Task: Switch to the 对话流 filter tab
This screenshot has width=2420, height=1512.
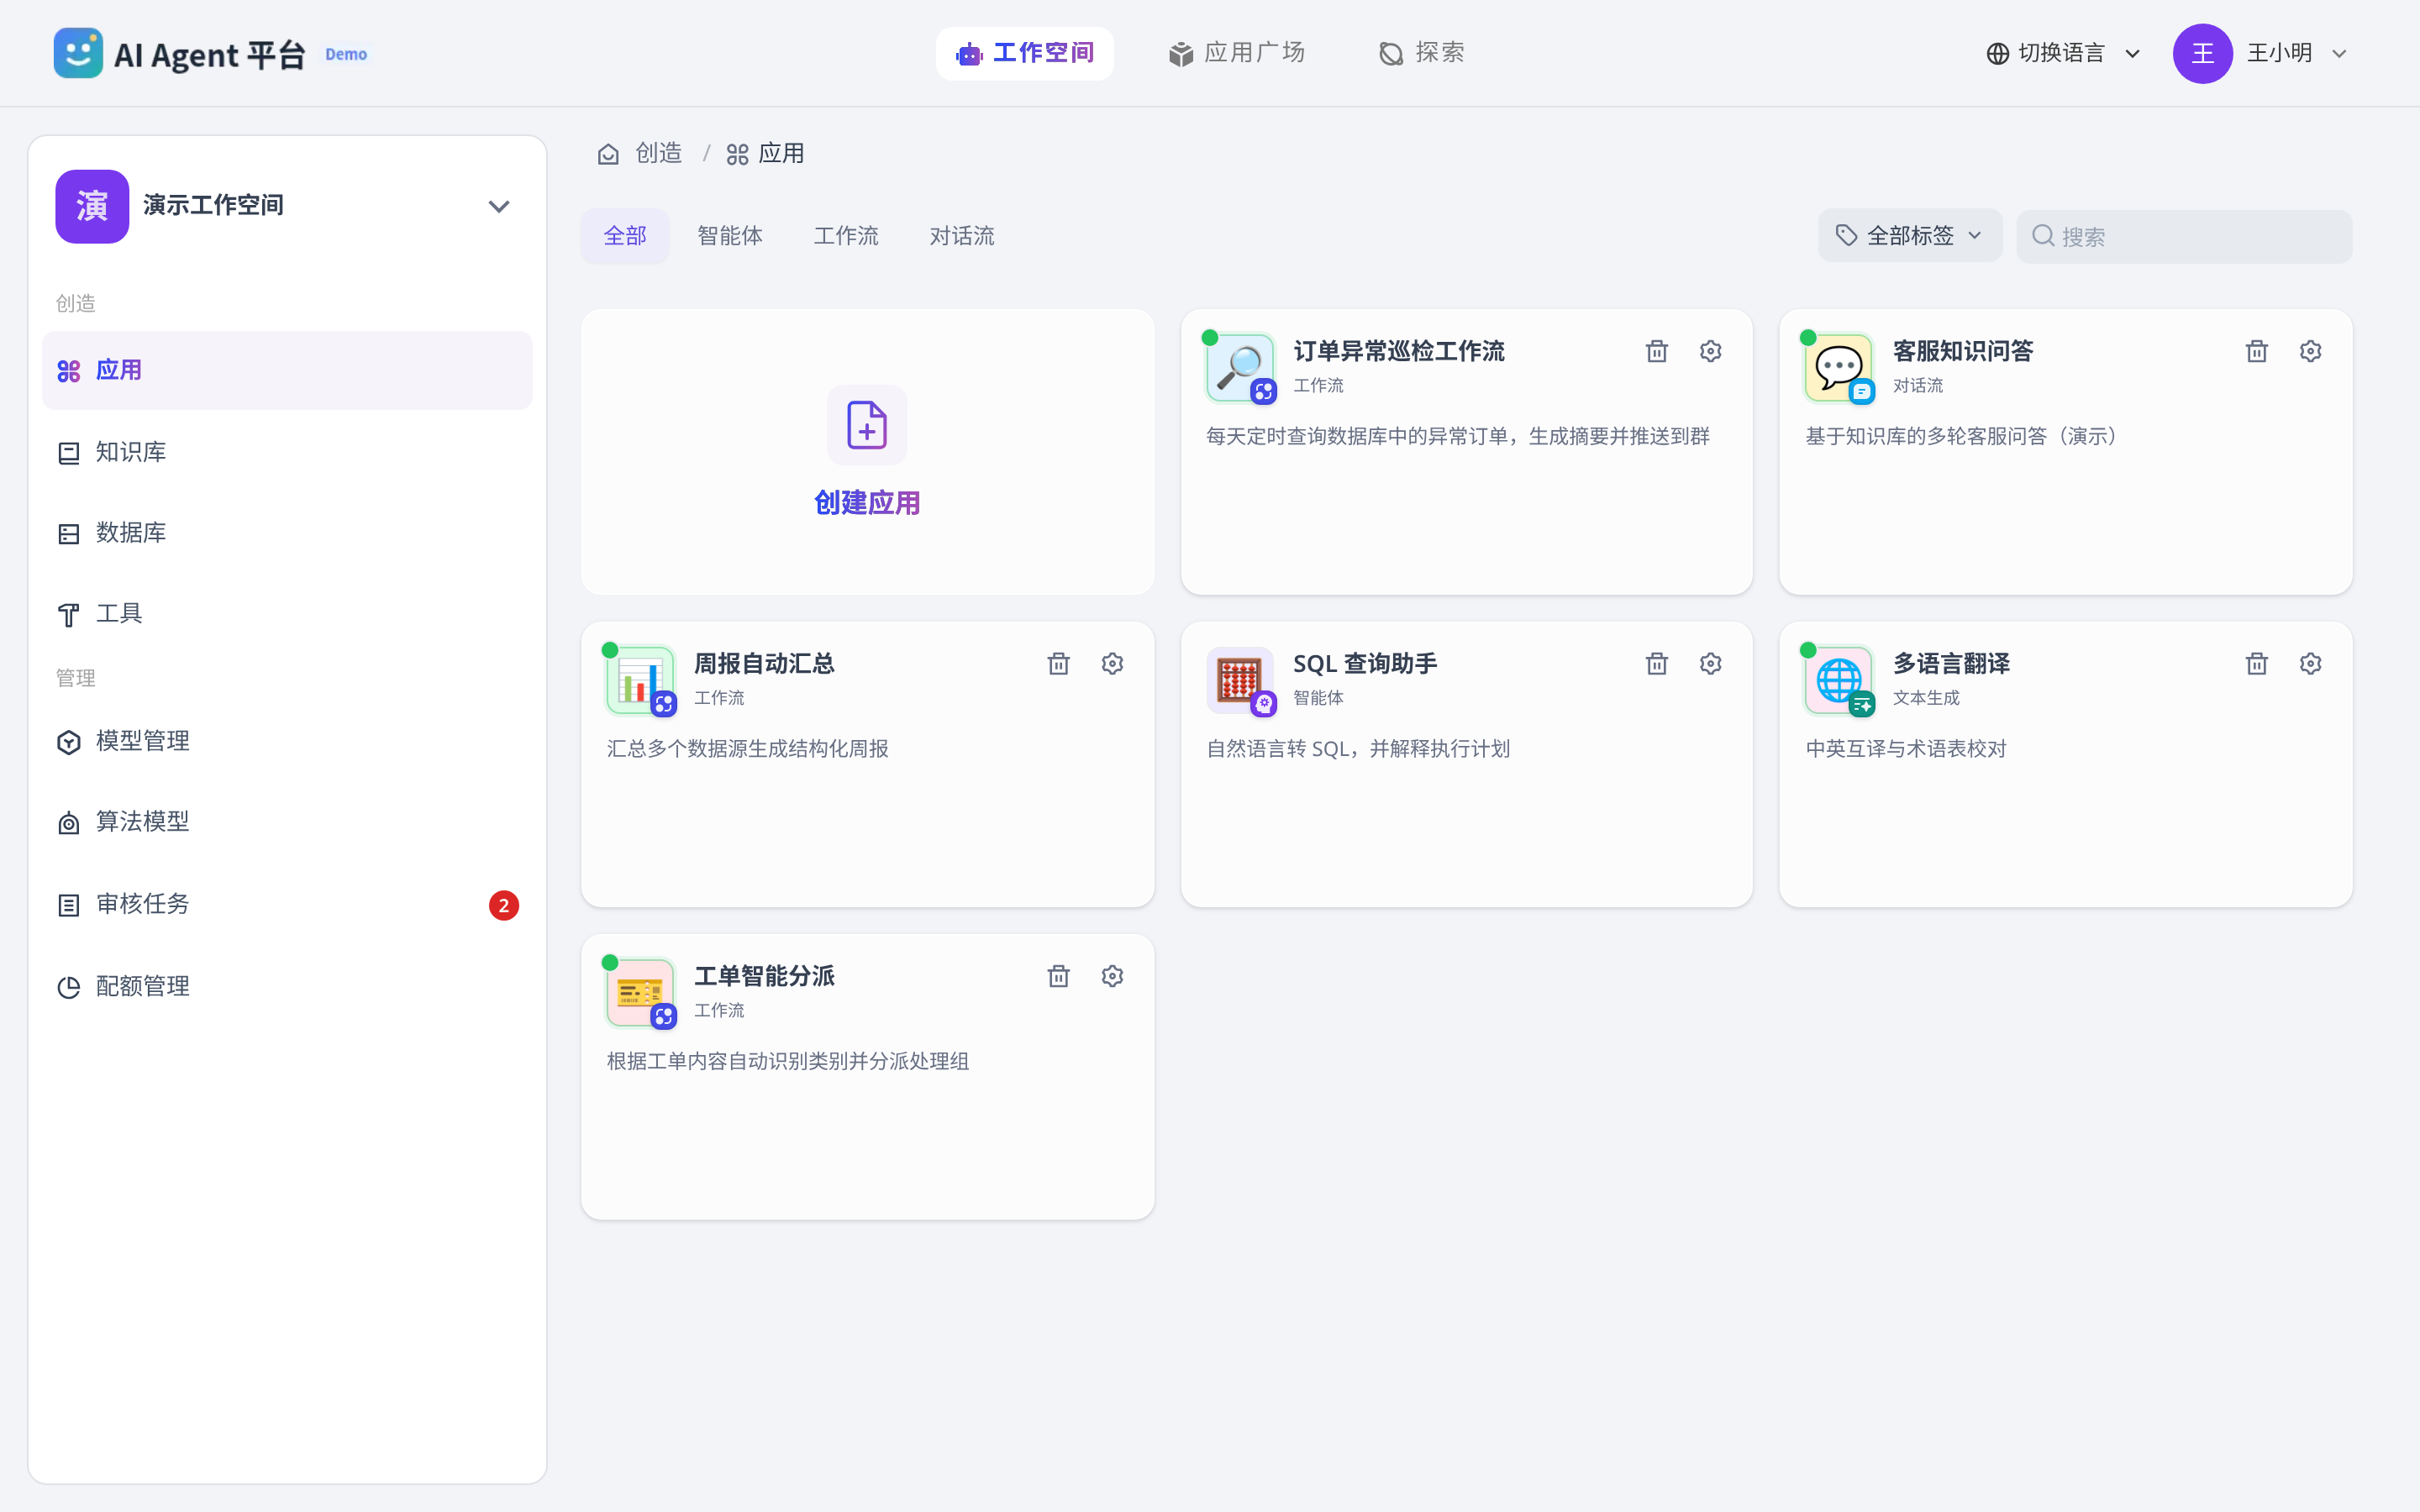Action: [x=962, y=236]
